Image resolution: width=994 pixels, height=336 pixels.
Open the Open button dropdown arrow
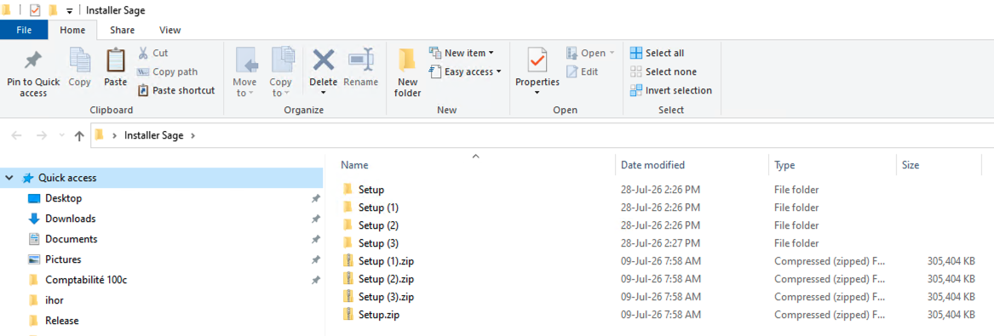(x=612, y=53)
